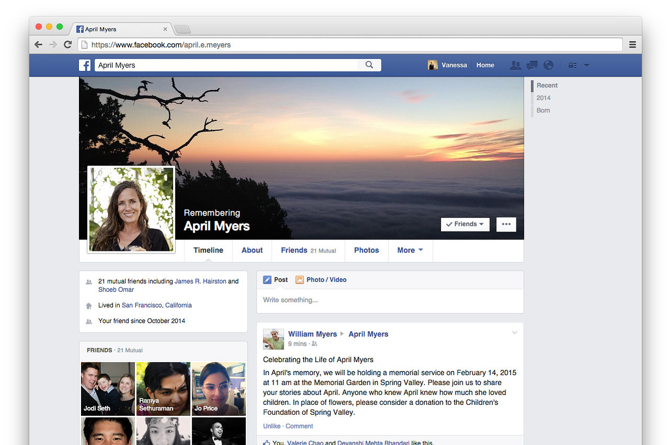Click Vanessa's profile picture in the top bar
This screenshot has height=445, width=669.
tap(433, 65)
